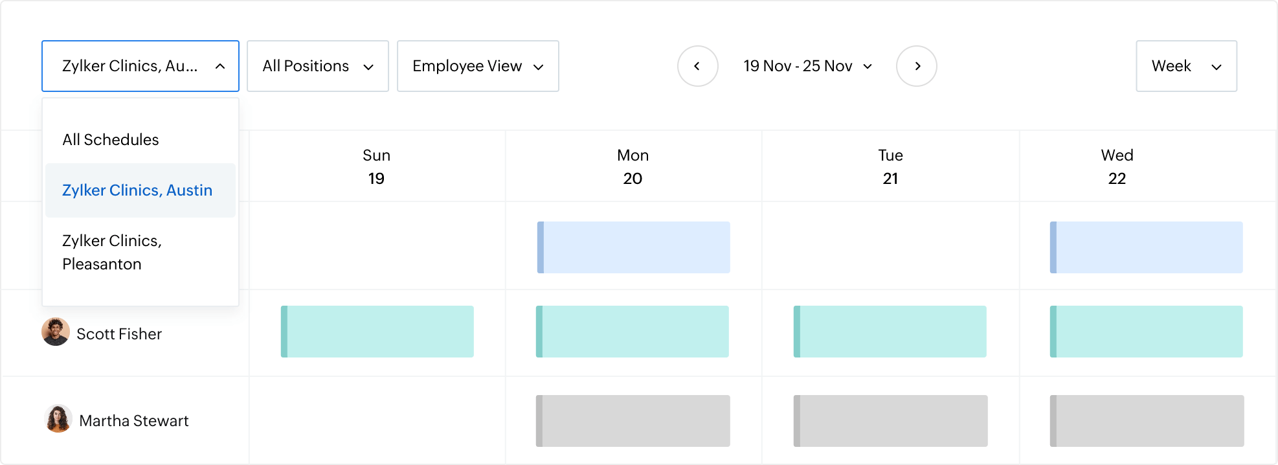Expand the Employee View dropdown

[x=478, y=65]
